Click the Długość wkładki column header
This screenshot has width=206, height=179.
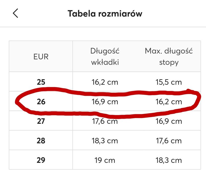coord(105,57)
